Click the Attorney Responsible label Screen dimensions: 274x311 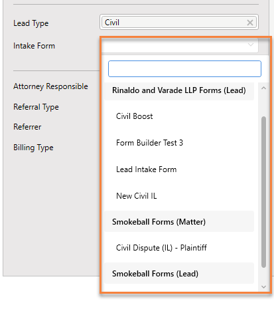(50, 86)
